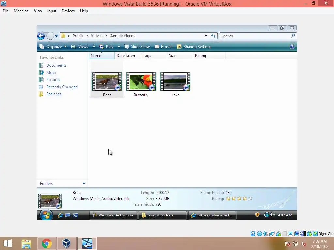Click the Rating column header

pyautogui.click(x=209, y=55)
